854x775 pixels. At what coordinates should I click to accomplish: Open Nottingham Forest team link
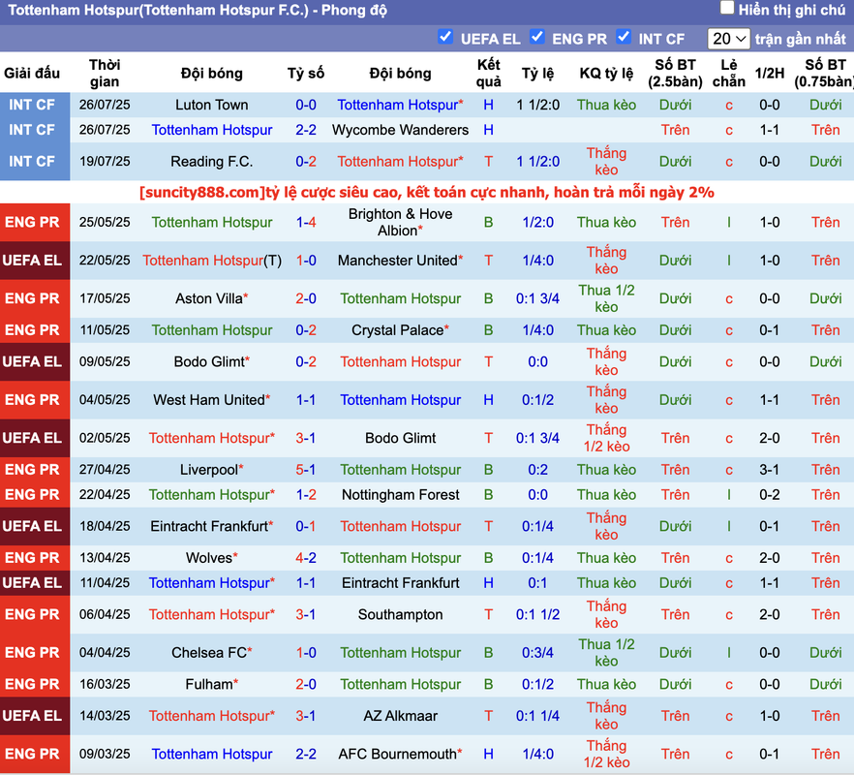[400, 495]
